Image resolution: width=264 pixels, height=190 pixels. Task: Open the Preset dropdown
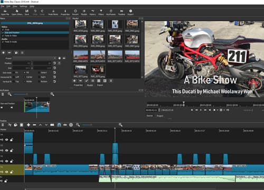(34, 58)
